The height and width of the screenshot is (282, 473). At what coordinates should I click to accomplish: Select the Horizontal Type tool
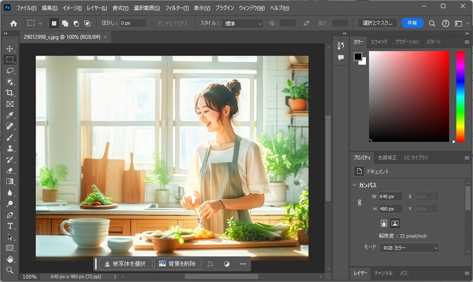point(9,226)
